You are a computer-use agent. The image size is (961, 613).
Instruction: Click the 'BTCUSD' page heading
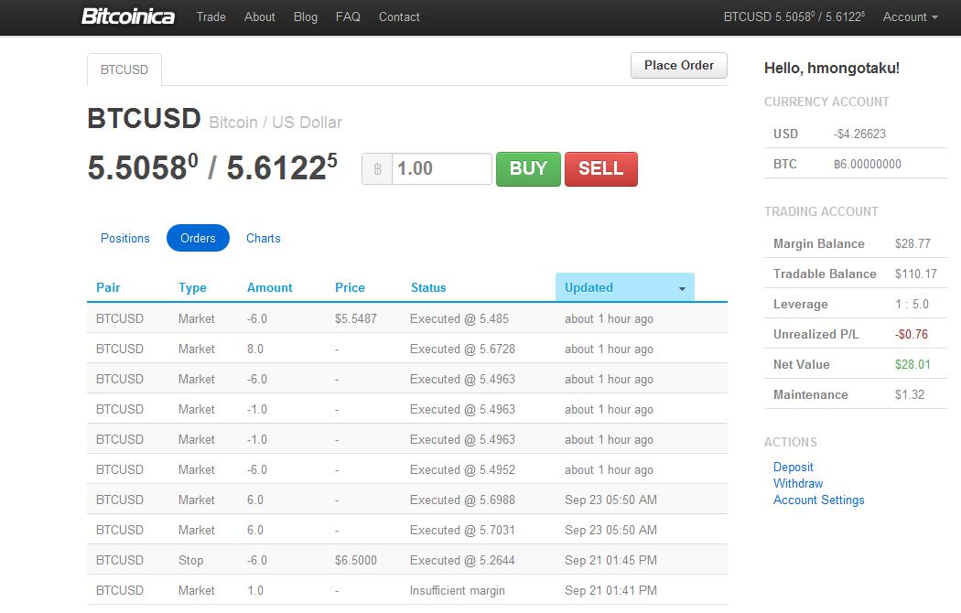pos(144,119)
